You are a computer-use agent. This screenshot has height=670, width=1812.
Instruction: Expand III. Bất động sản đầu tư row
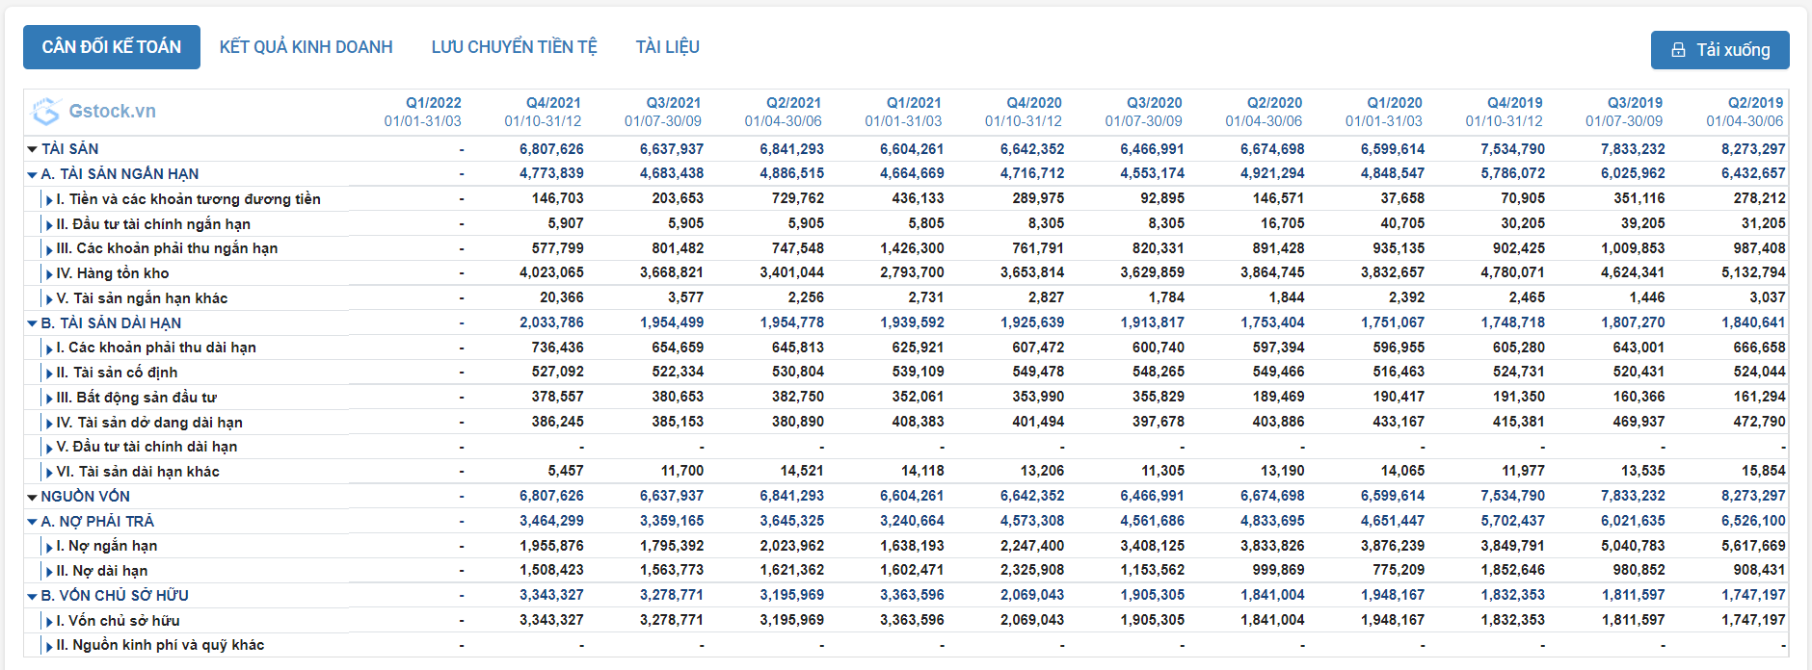(49, 399)
